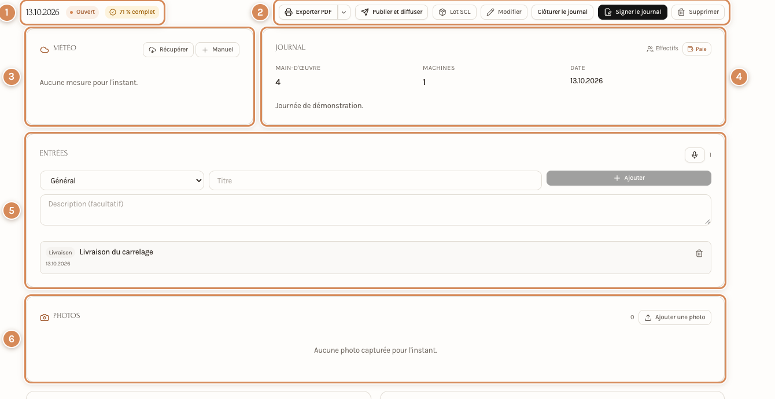The height and width of the screenshot is (399, 775).
Task: Start voice dictation with the microphone button
Action: (x=695, y=155)
